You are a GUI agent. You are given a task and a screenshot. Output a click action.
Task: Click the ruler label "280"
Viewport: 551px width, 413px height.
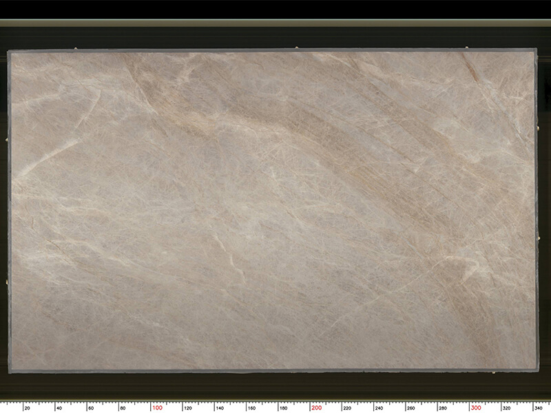[x=443, y=408]
